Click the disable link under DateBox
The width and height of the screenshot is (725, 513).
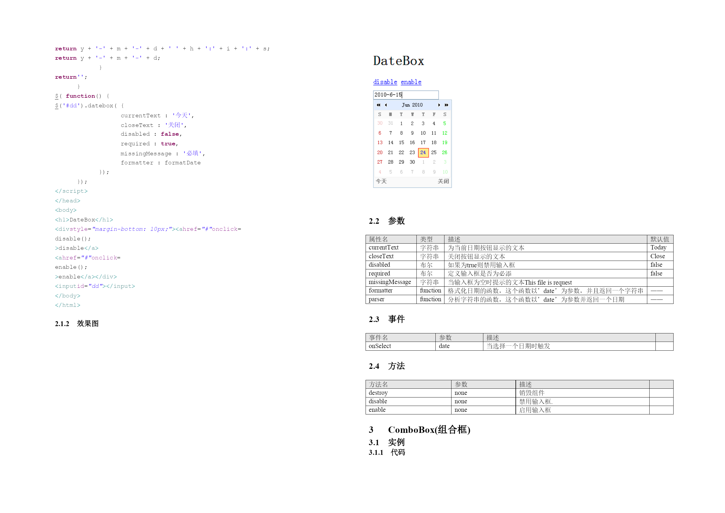coord(385,82)
